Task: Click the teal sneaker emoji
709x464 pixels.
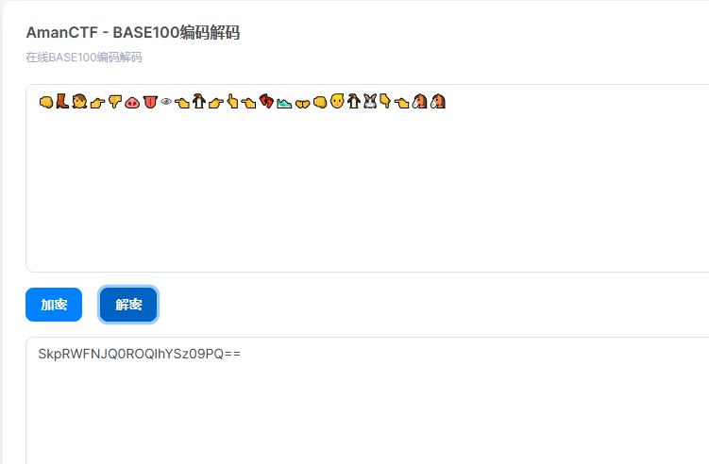Action: pos(284,104)
